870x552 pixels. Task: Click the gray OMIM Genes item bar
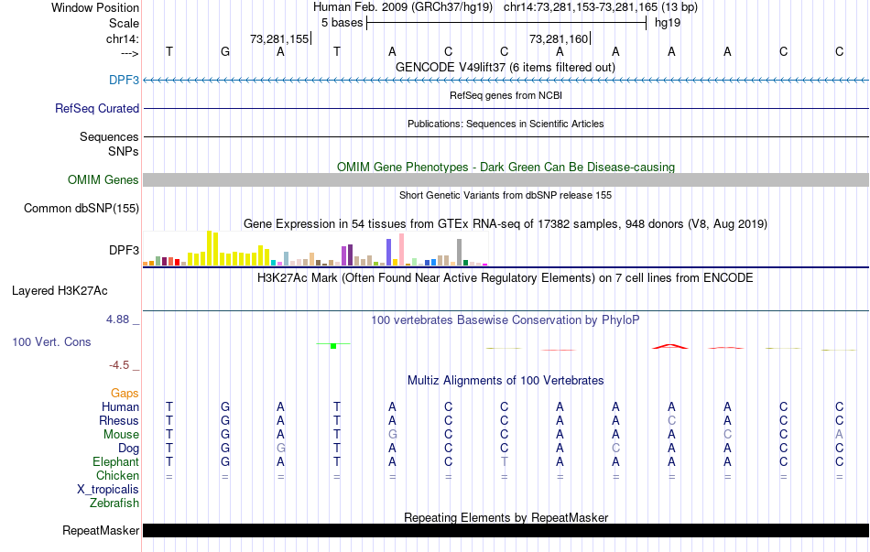point(506,180)
